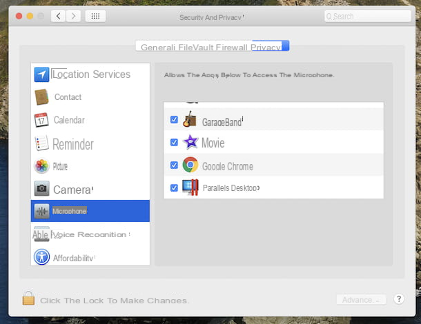Select the Camera icon in sidebar

[x=41, y=188]
